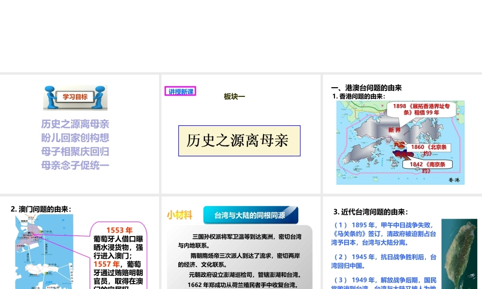Select point (3) 1949年 解放战争后期
Viewport: 482px width, 289px height.
point(384,283)
